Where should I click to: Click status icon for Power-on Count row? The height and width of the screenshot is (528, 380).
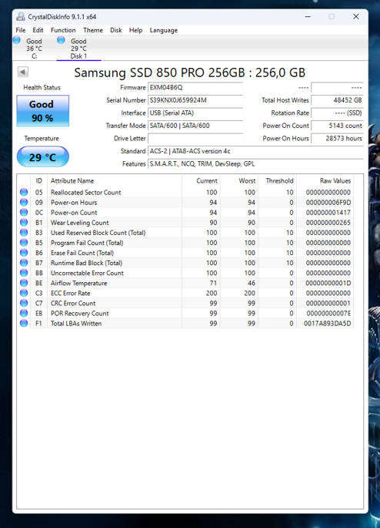pos(24,213)
